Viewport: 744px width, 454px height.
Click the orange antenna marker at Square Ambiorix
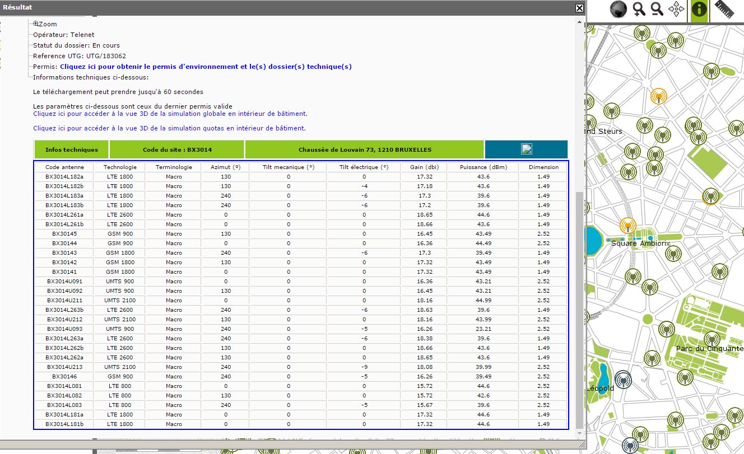[628, 226]
